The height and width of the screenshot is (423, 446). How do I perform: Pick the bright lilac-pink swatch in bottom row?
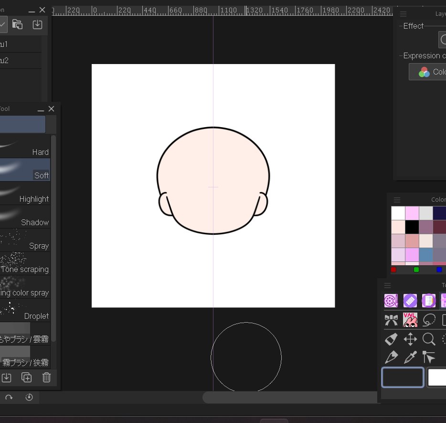pyautogui.click(x=412, y=255)
